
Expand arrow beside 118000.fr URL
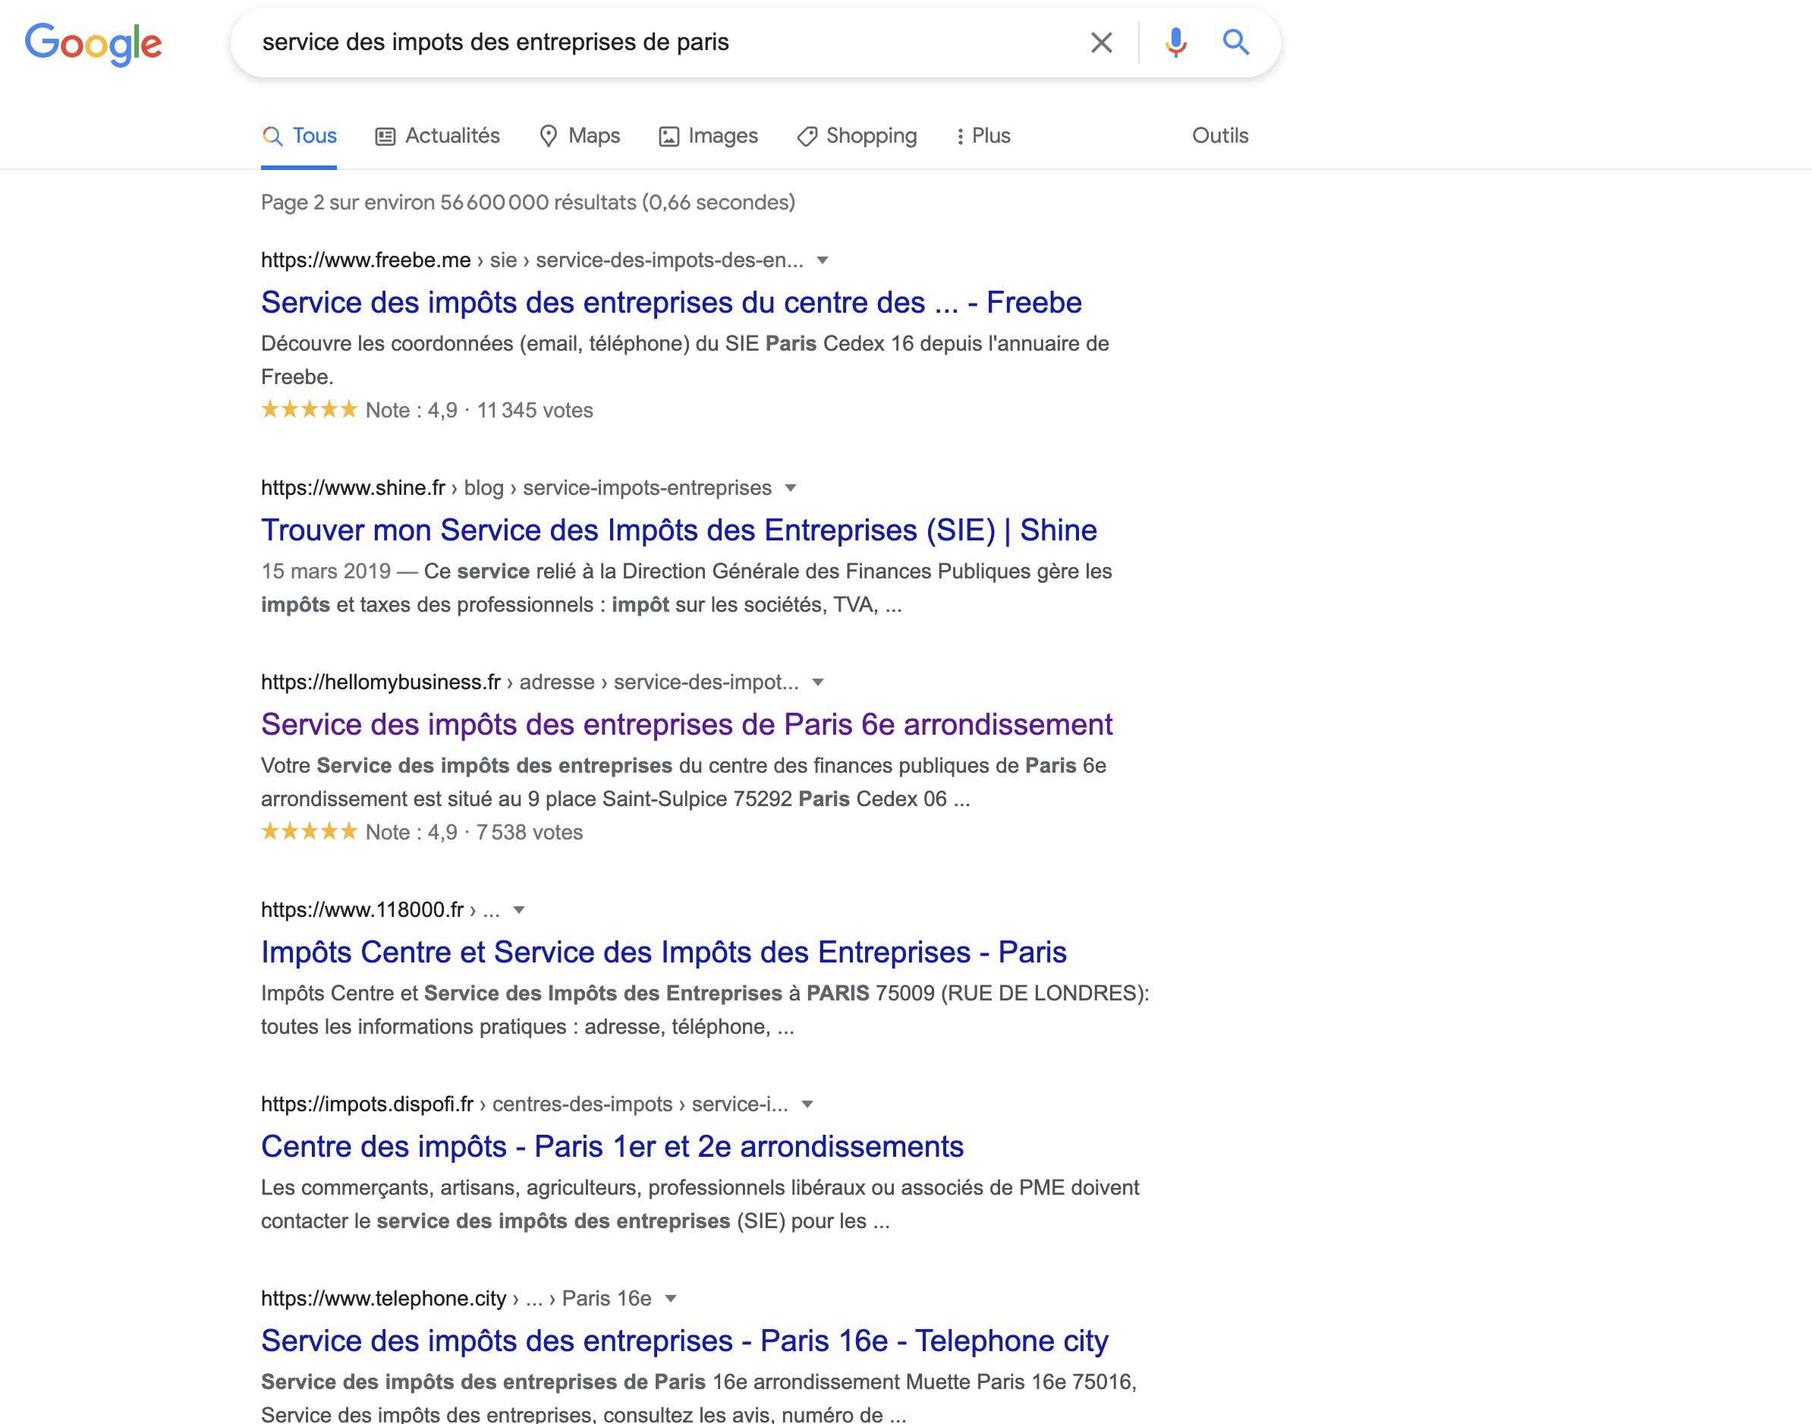coord(519,909)
